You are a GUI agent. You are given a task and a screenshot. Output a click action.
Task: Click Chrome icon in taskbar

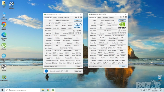point(48,90)
